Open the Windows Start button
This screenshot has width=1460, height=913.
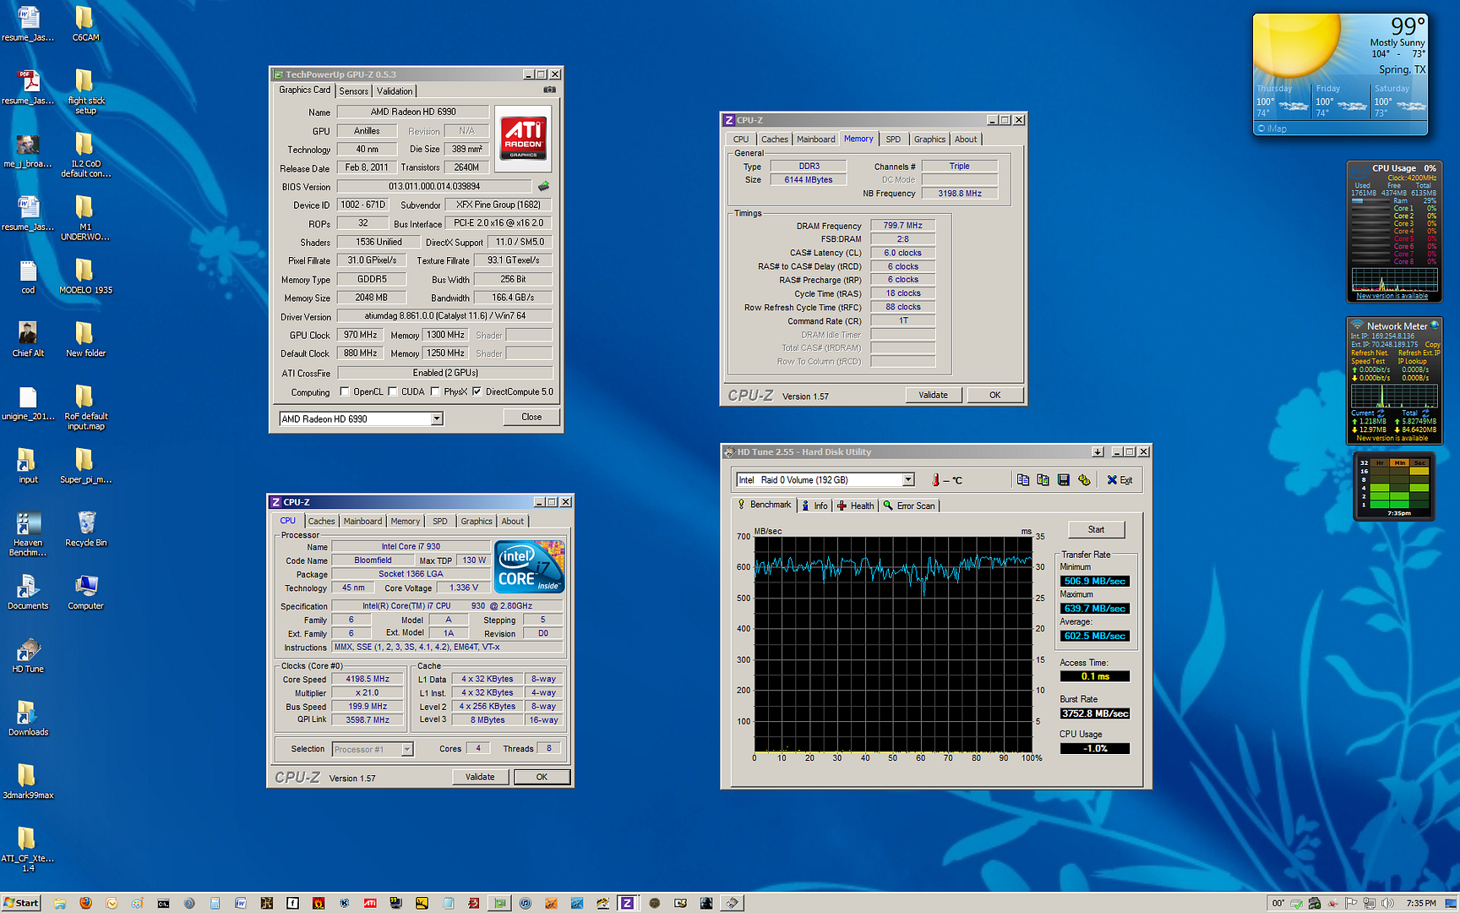point(21,903)
